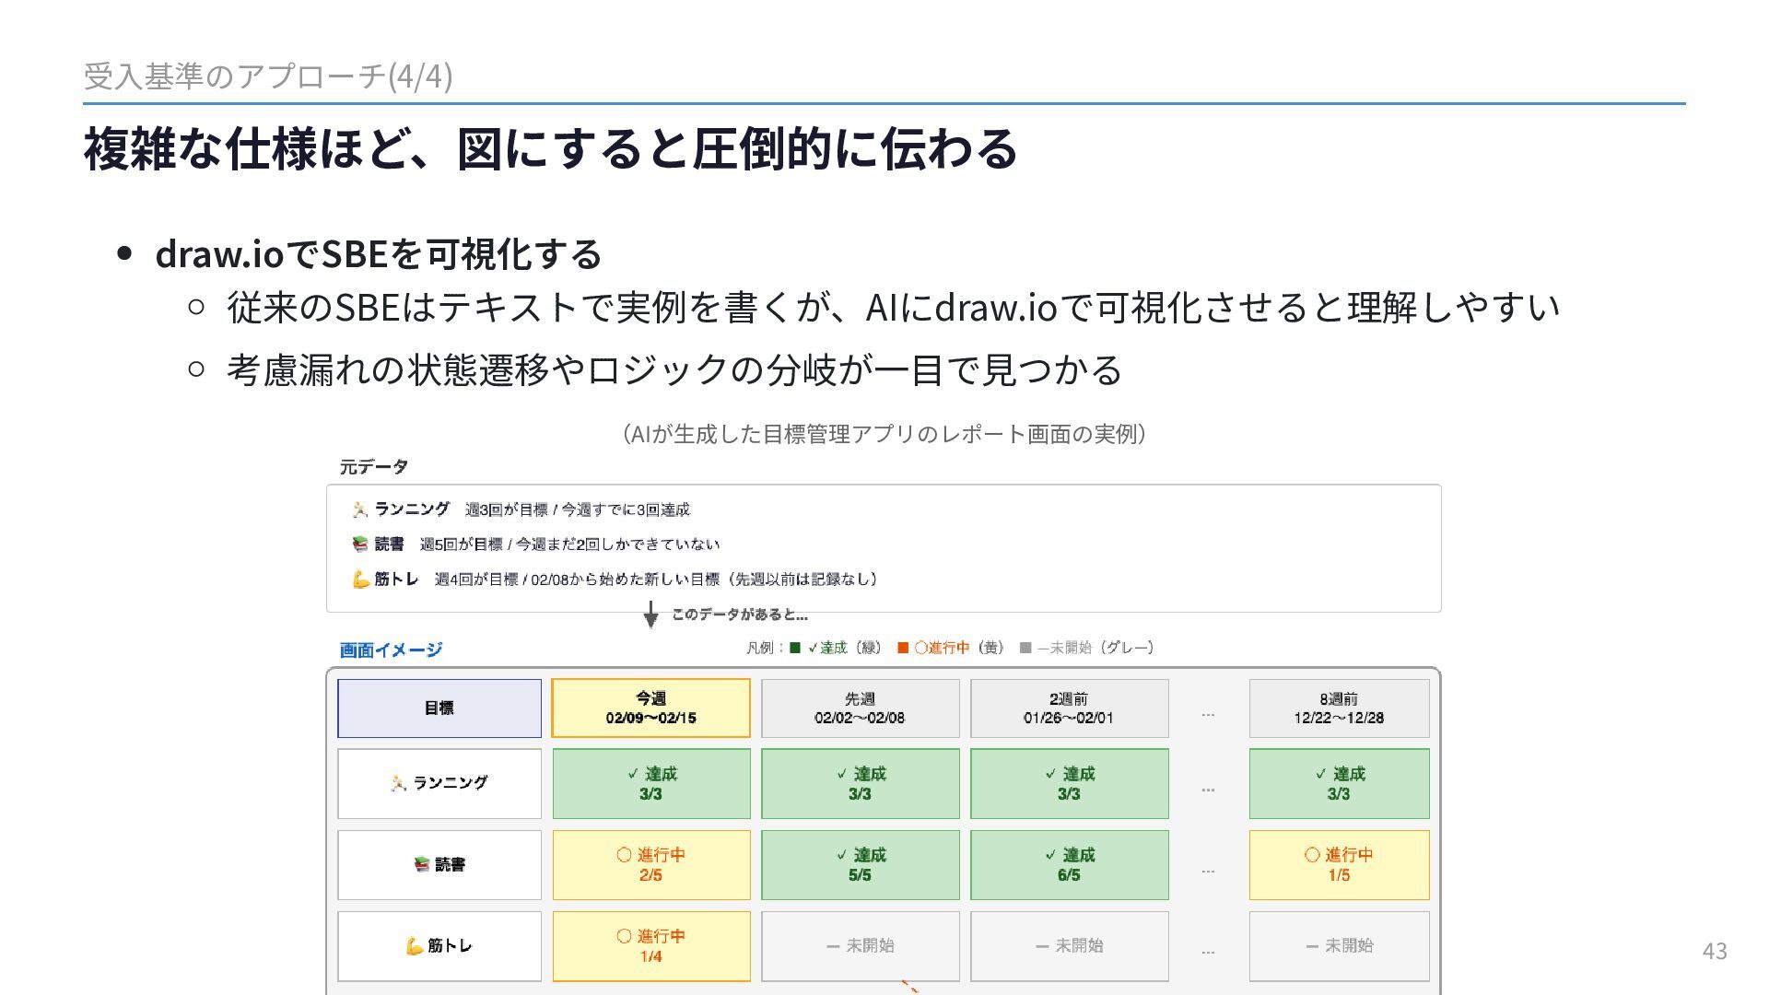Click the 読書 進行中 2/5 cell

[x=650, y=865]
